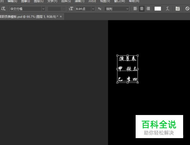Screen dimensions: 190x145
Task: Click the anti-aliasing aa icon
Action: coord(99,9)
